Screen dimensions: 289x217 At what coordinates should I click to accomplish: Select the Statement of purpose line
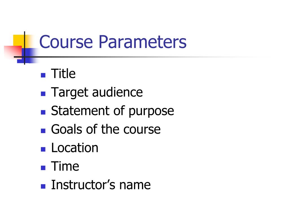point(112,111)
